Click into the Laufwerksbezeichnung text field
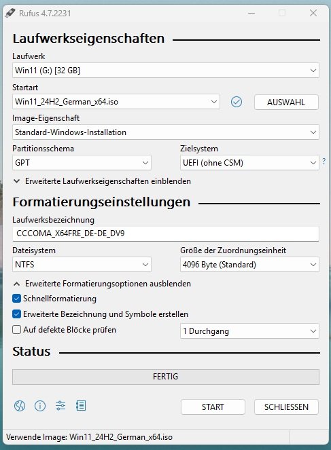The image size is (331, 450). click(166, 233)
